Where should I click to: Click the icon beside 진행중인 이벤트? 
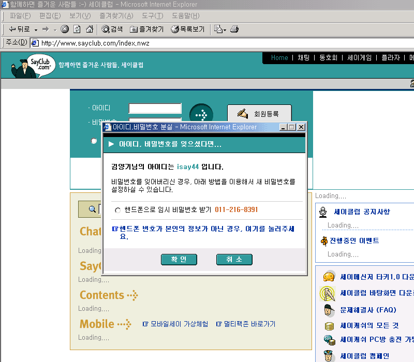(324, 241)
